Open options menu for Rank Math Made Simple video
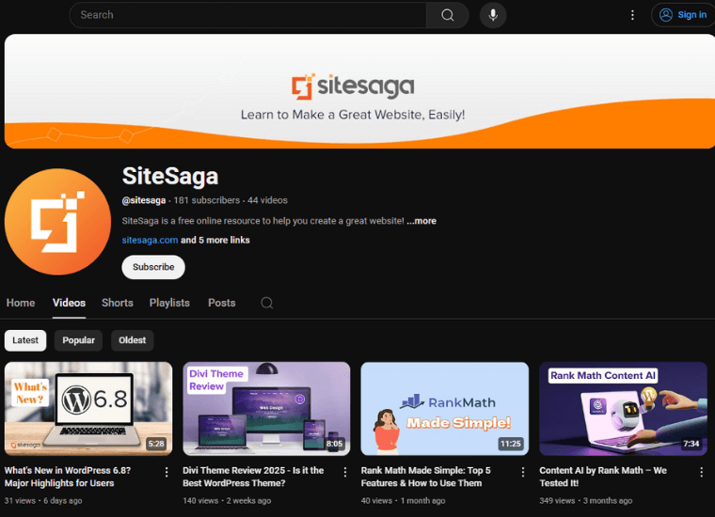 coord(522,473)
